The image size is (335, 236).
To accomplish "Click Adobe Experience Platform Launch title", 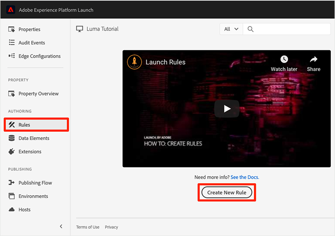I will pos(56,10).
